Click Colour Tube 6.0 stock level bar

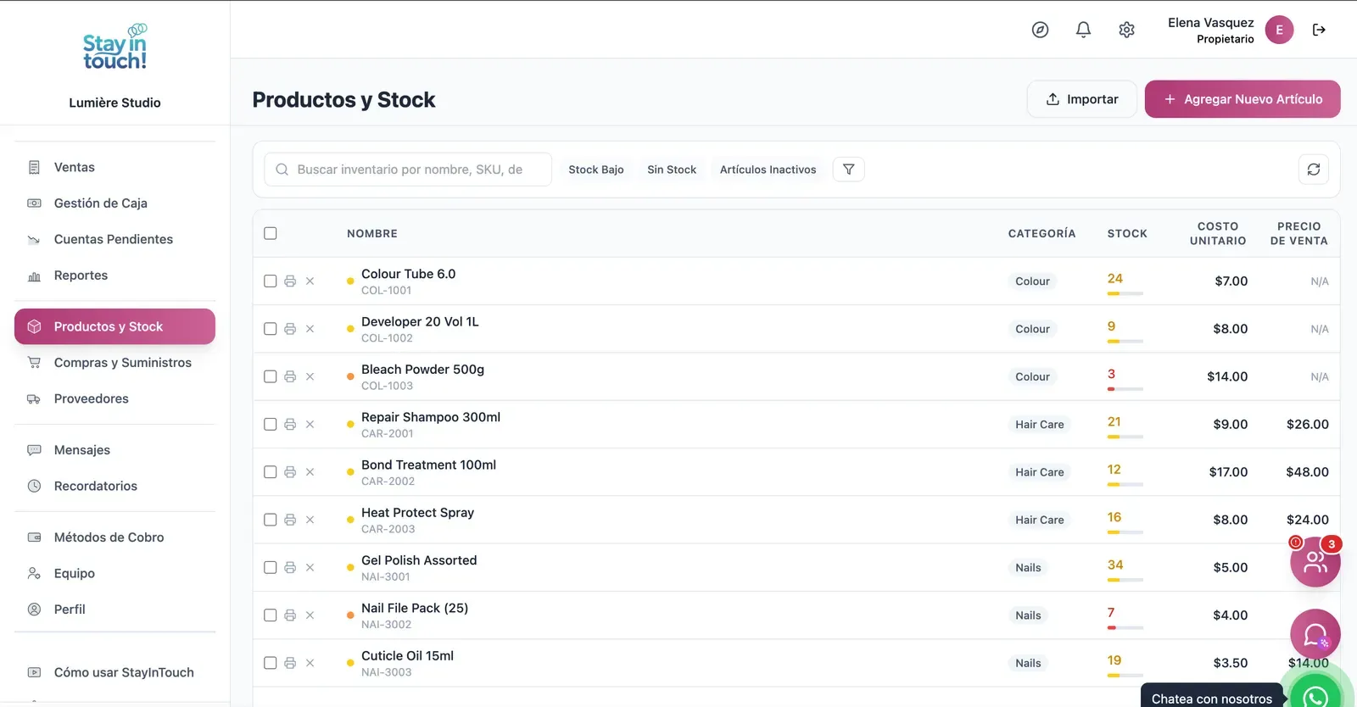[x=1125, y=293]
